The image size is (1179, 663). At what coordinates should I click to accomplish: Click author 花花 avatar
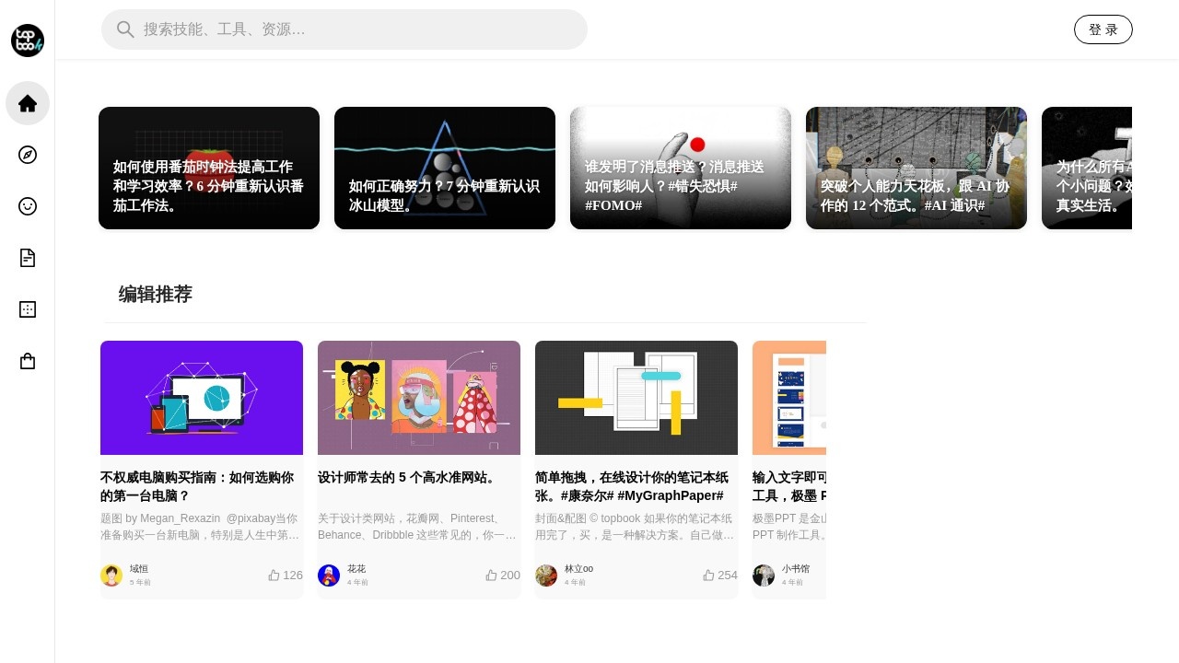[x=329, y=576]
